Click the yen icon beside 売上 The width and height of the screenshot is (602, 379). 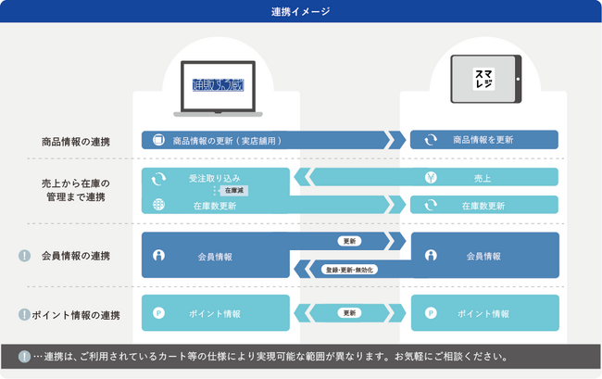pyautogui.click(x=430, y=178)
